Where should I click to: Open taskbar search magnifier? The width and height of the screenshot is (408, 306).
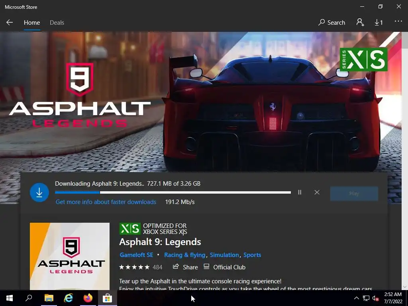[29, 298]
